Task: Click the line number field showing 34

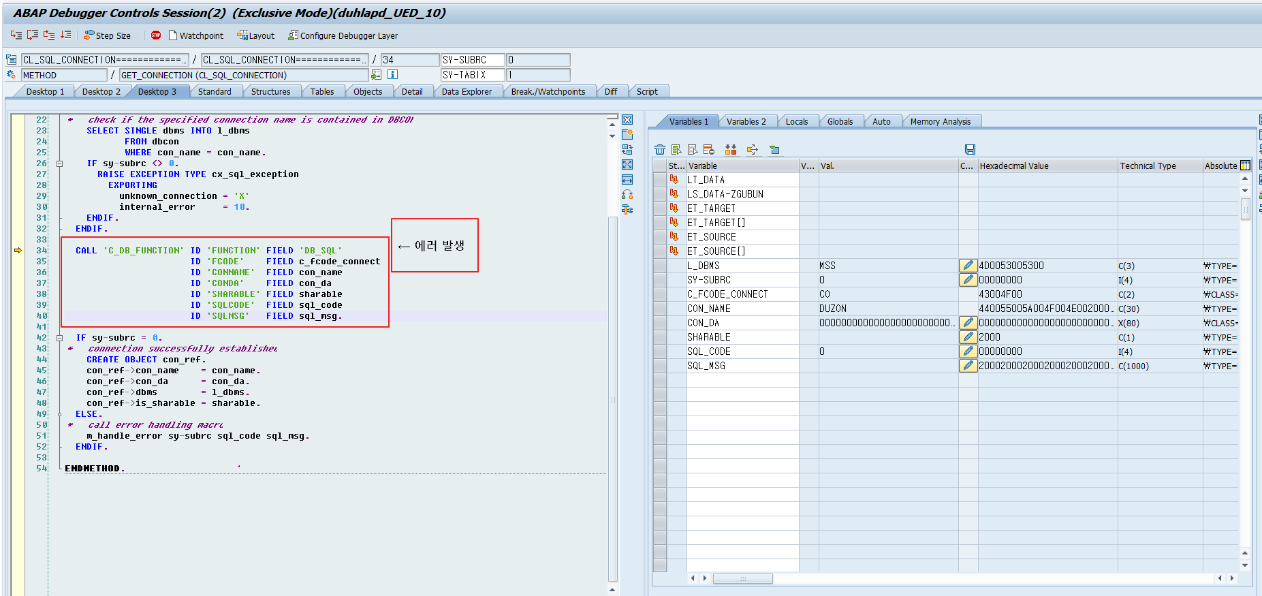Action: click(409, 60)
